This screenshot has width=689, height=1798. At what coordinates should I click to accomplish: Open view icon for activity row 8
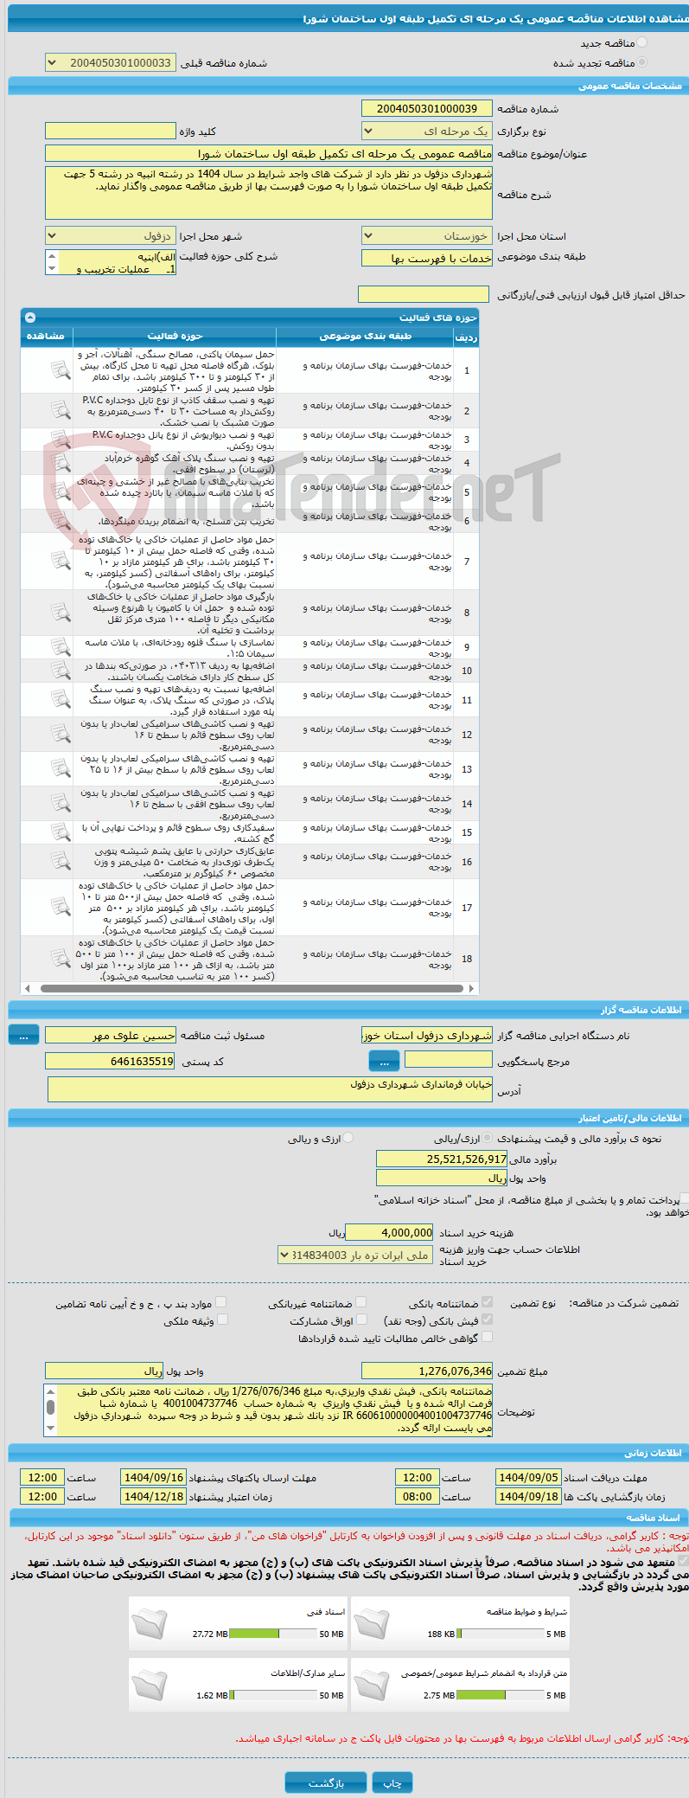[x=60, y=613]
